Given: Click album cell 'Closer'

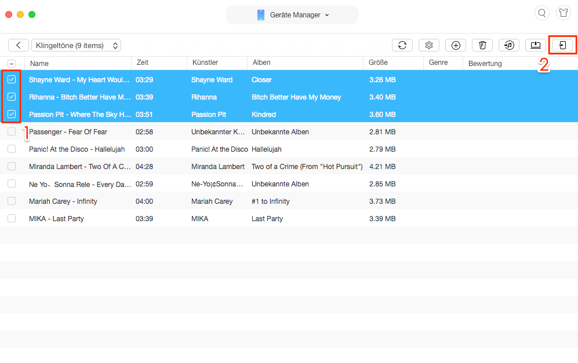Looking at the screenshot, I should pyautogui.click(x=261, y=80).
